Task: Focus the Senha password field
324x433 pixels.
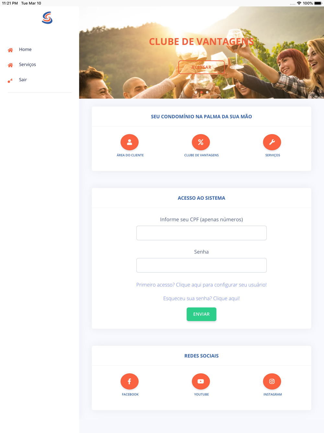Action: tap(202, 265)
